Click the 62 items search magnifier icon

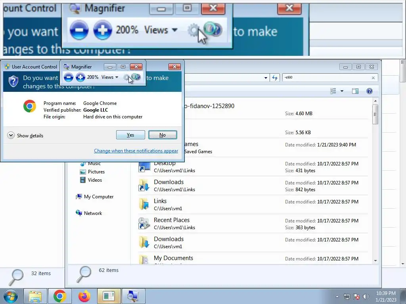[x=84, y=274]
